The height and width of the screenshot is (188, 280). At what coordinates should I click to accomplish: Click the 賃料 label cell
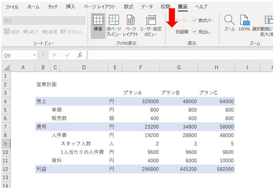click(x=56, y=160)
